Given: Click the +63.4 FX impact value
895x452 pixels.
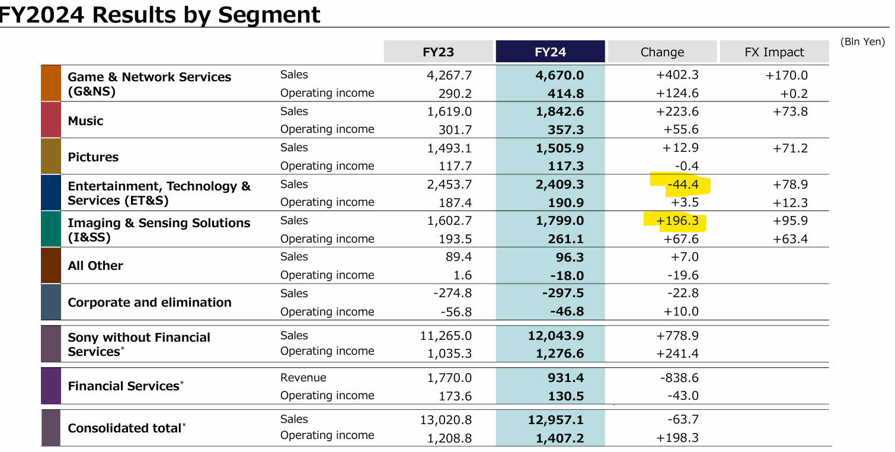Looking at the screenshot, I should click(790, 239).
